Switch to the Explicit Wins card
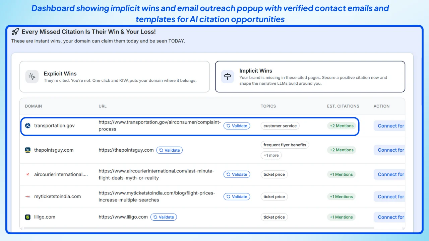 (x=115, y=76)
